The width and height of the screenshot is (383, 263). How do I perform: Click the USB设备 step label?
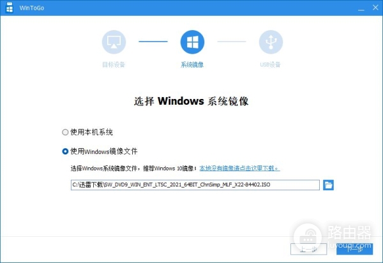[271, 64]
